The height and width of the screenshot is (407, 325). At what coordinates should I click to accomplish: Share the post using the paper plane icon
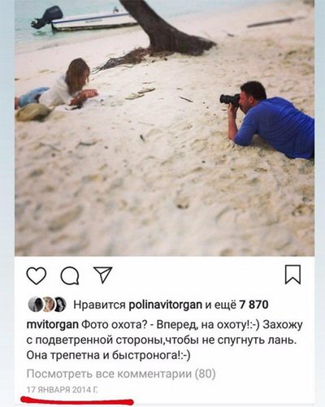pyautogui.click(x=102, y=275)
